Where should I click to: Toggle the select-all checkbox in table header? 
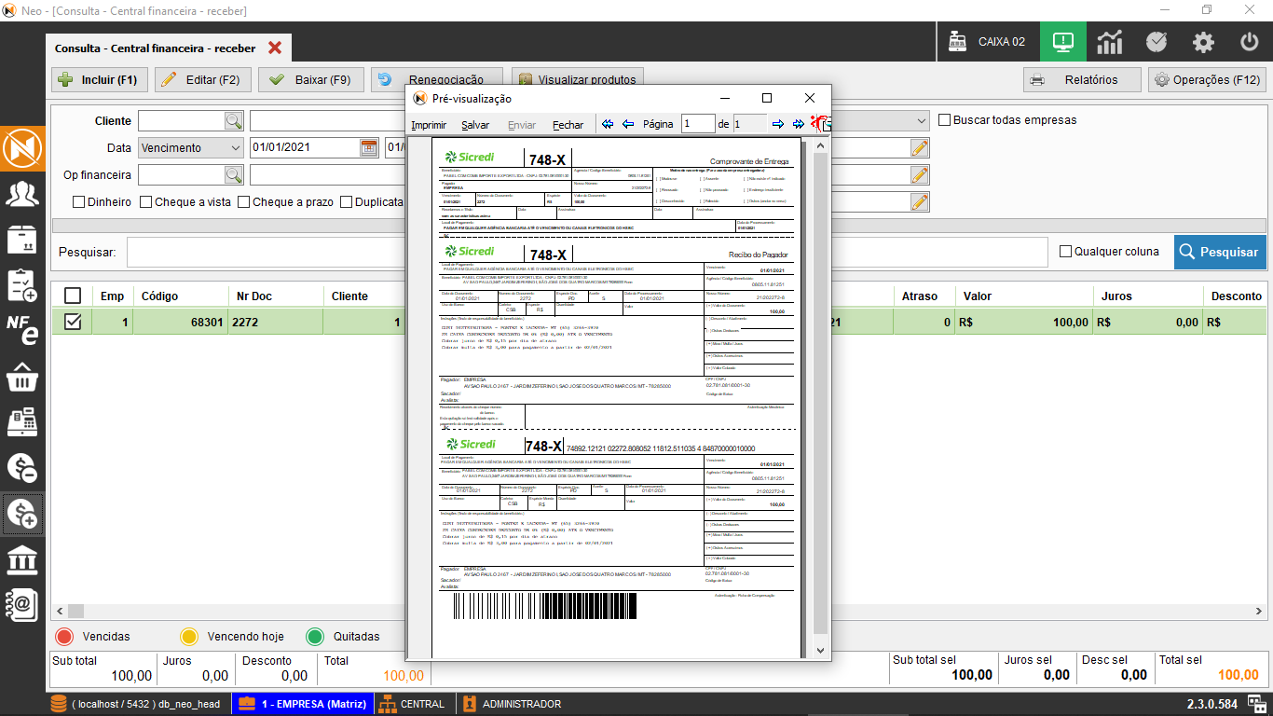73,296
